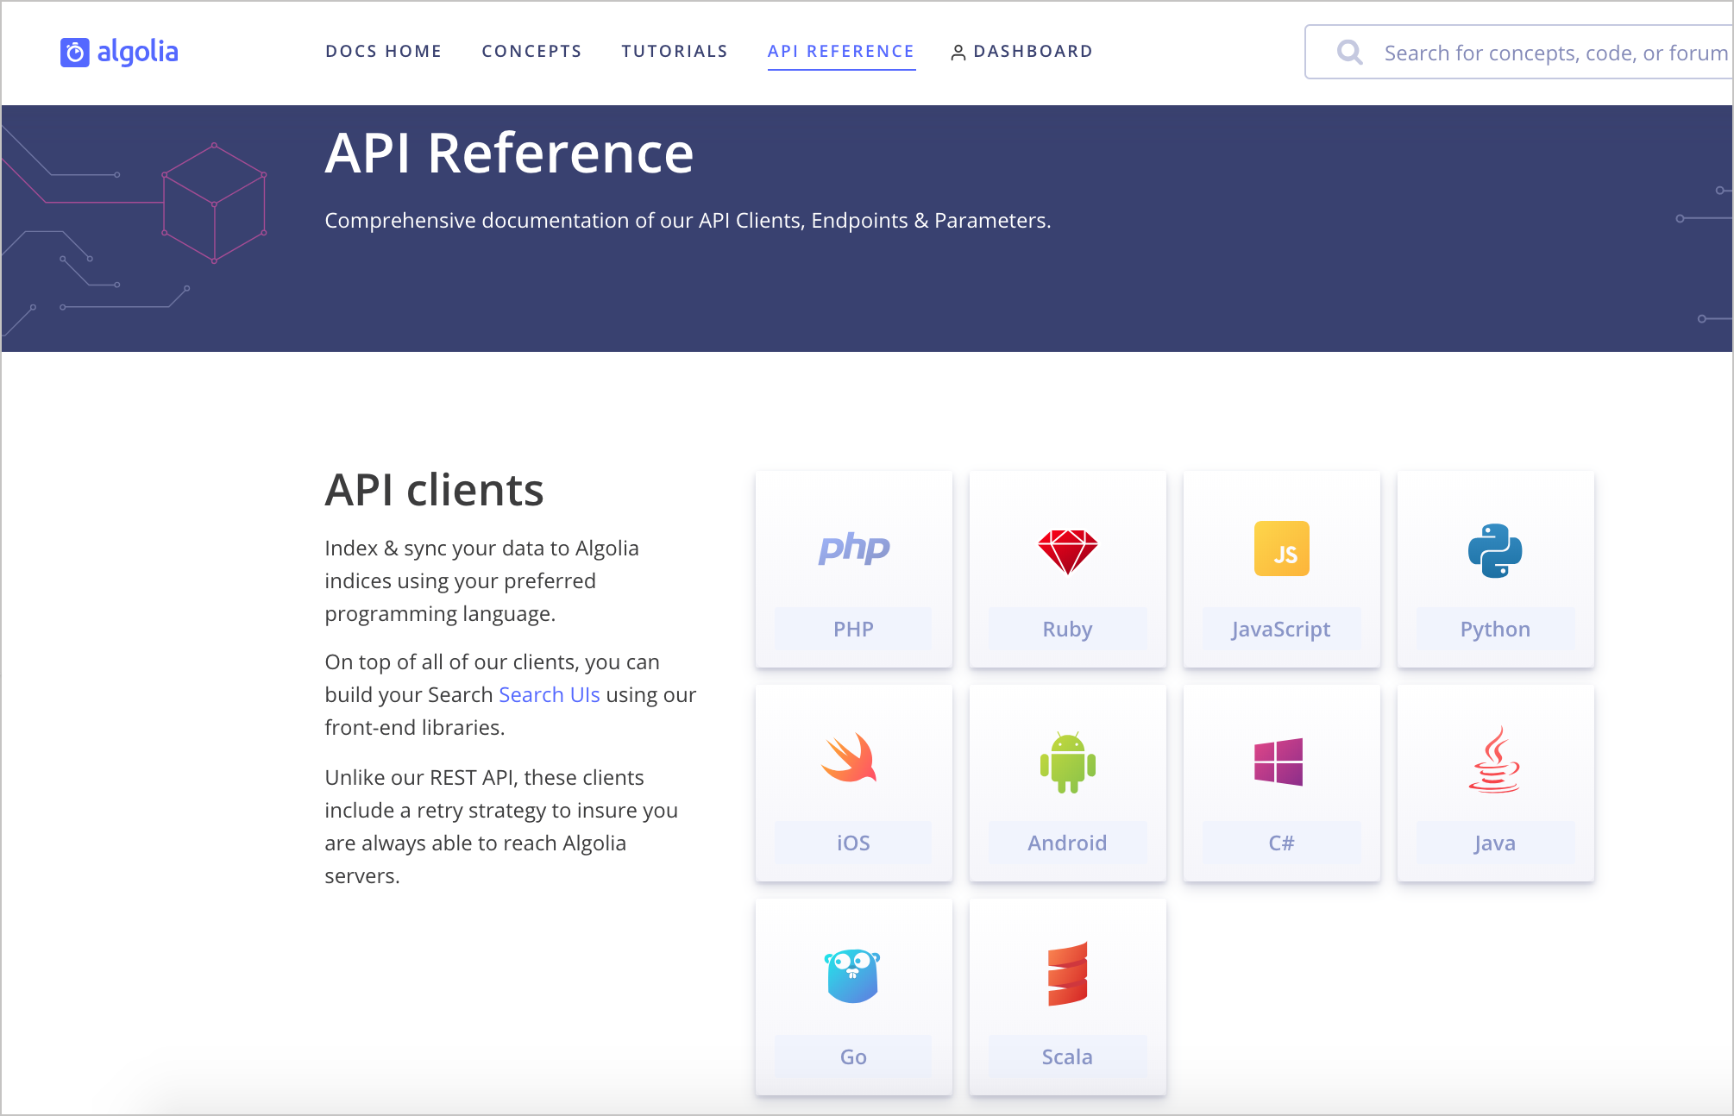
Task: Follow the Search UIs link
Action: [x=550, y=695]
